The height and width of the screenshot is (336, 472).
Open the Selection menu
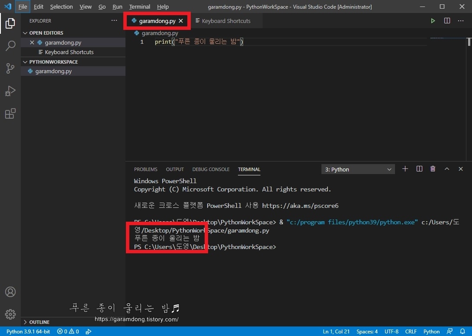point(61,6)
